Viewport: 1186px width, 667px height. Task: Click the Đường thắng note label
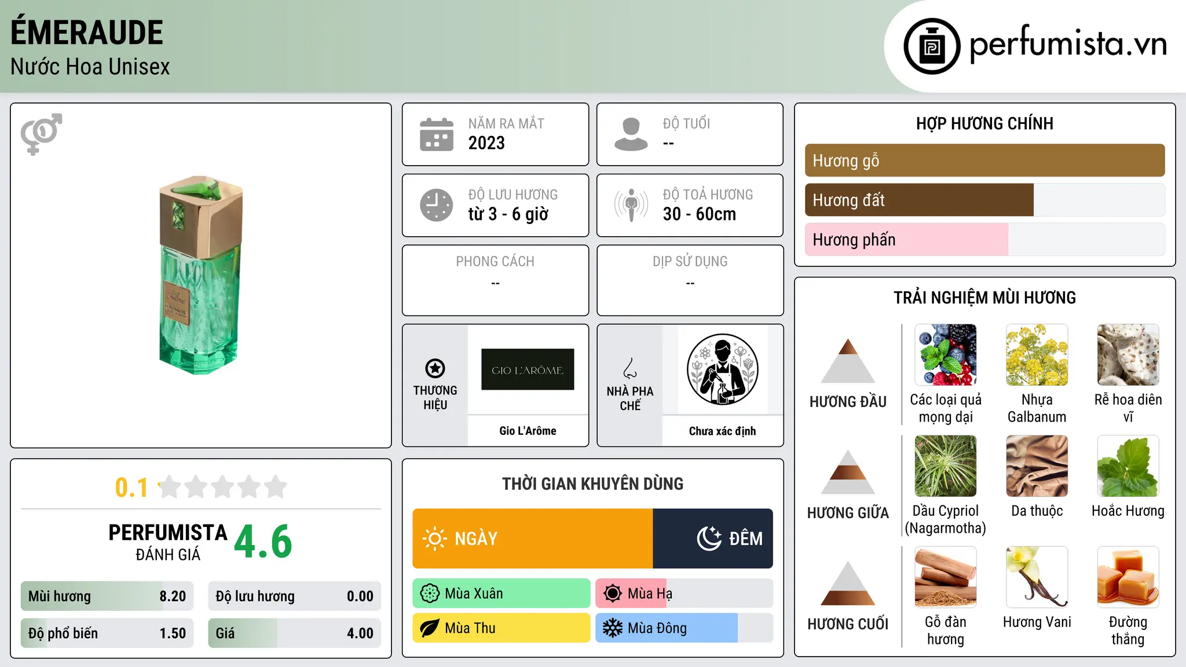coord(1128,631)
